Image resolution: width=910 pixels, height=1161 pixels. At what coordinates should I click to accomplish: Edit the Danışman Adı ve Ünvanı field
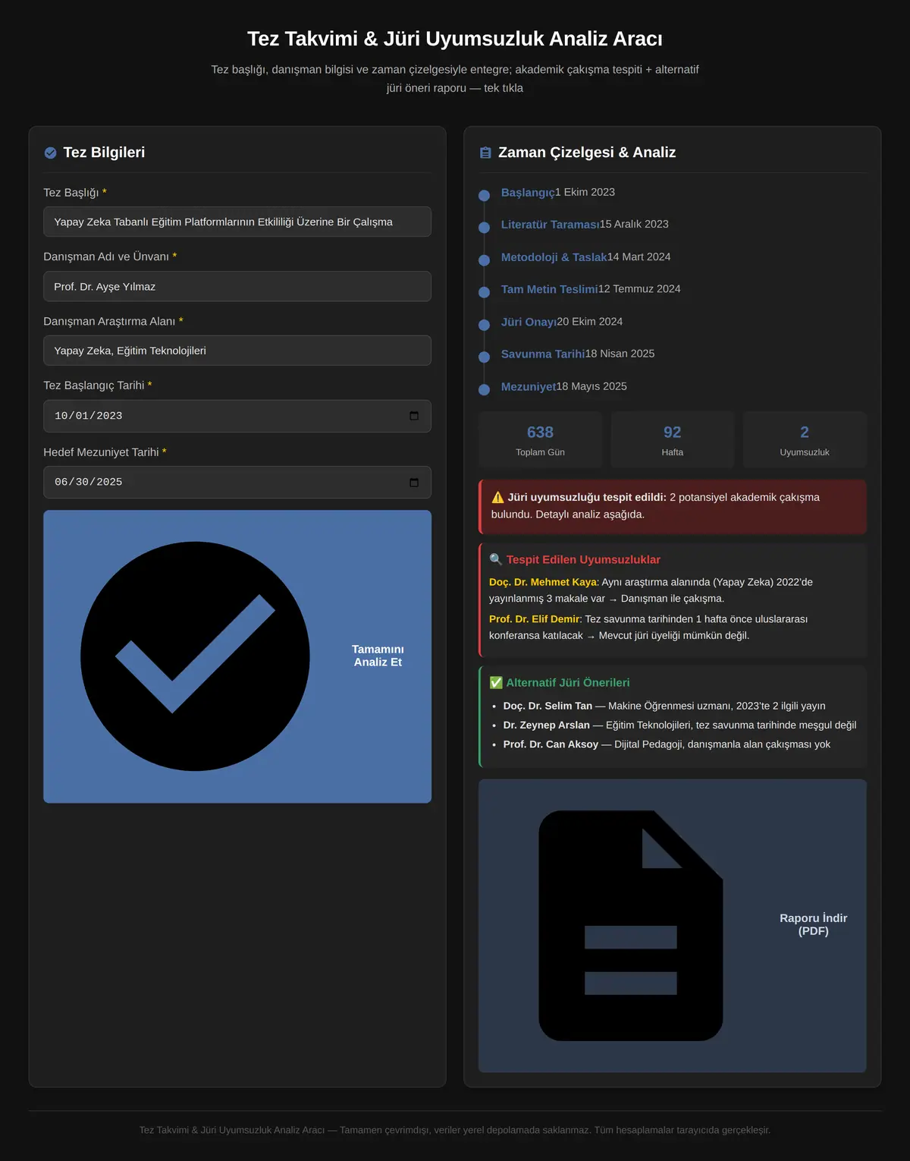(237, 286)
